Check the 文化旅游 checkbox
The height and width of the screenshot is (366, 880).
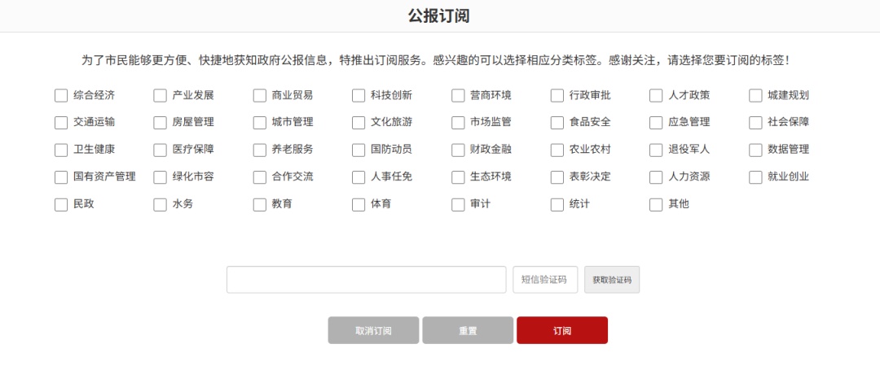pyautogui.click(x=359, y=123)
